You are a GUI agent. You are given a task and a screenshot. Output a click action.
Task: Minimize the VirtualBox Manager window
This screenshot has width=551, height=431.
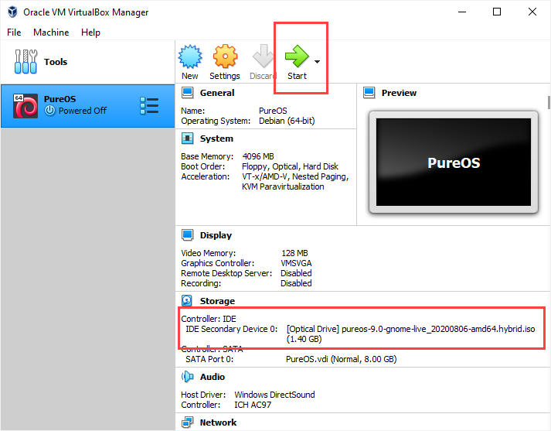(462, 12)
